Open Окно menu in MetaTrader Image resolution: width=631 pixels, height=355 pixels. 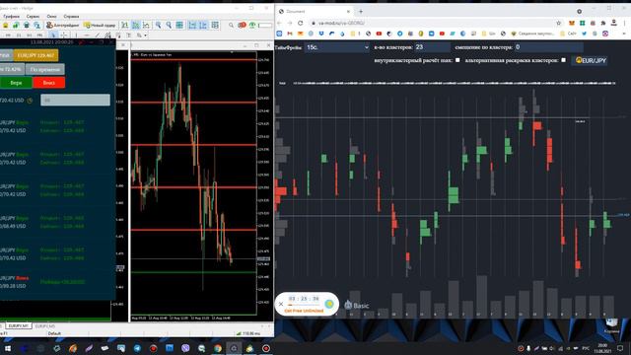(x=51, y=17)
